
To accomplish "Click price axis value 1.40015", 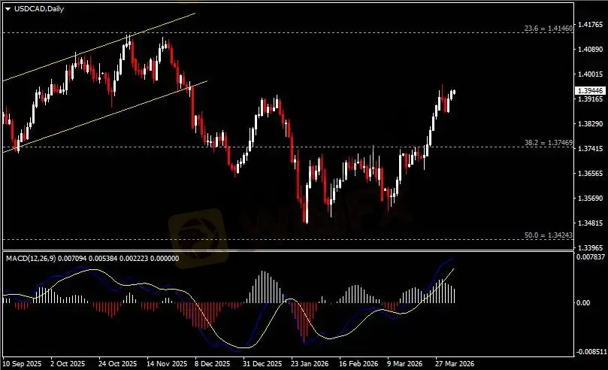I will (590, 74).
